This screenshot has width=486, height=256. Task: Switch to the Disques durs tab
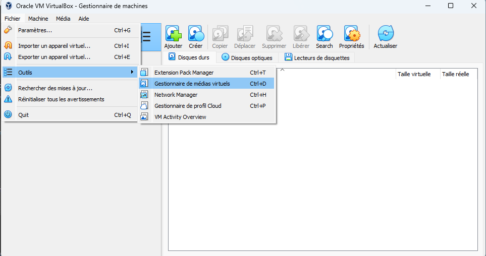click(189, 57)
